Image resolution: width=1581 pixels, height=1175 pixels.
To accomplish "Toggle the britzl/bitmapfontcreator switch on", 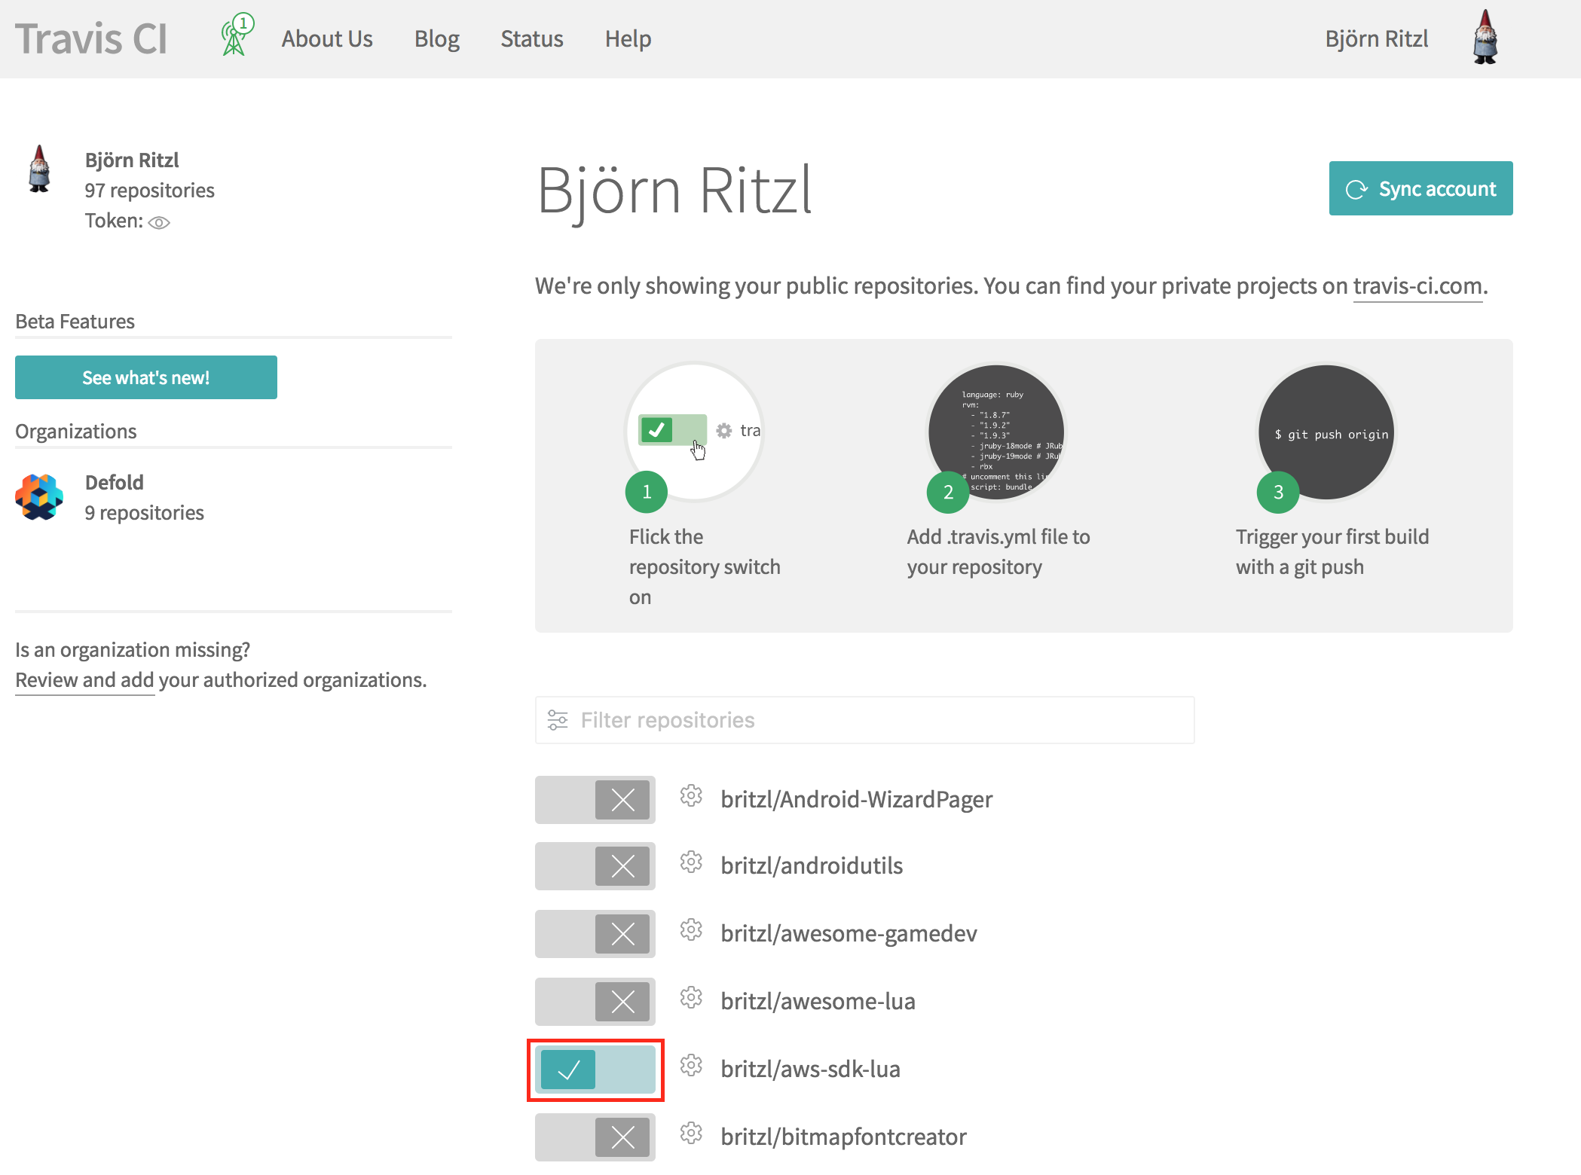I will tap(595, 1137).
